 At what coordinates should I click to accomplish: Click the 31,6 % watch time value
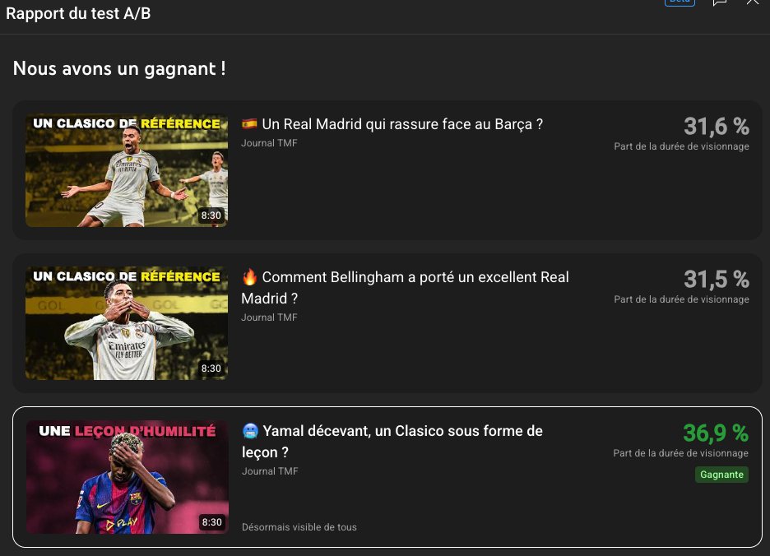pyautogui.click(x=717, y=126)
